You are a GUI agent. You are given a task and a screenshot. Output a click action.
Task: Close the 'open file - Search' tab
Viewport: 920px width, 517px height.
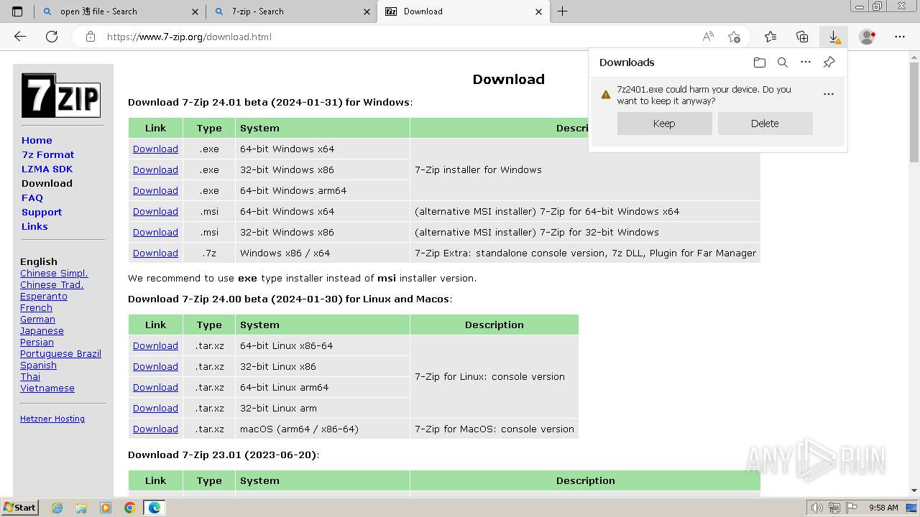tap(195, 11)
